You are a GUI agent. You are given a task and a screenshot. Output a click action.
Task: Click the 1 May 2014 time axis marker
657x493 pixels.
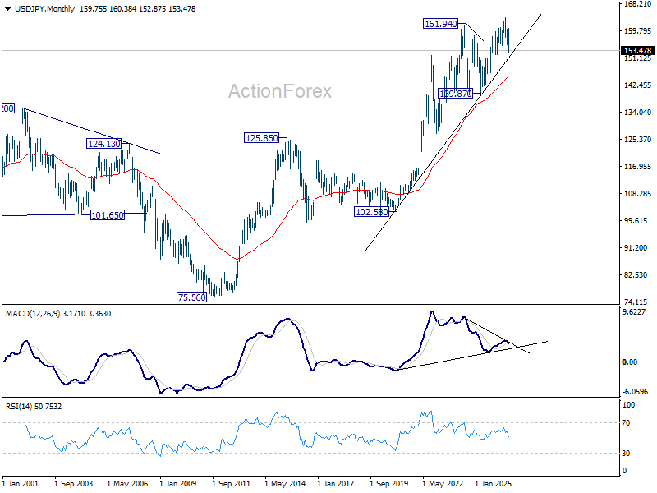pyautogui.click(x=285, y=484)
